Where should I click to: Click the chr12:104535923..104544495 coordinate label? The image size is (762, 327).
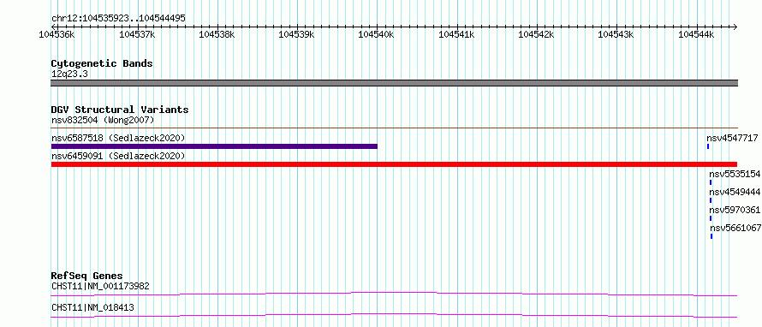(118, 19)
